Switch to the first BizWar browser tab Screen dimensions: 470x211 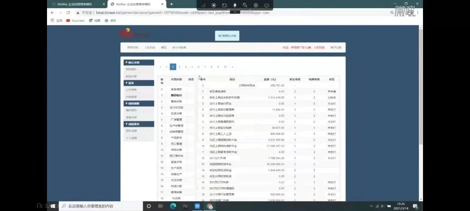pyautogui.click(x=75, y=4)
